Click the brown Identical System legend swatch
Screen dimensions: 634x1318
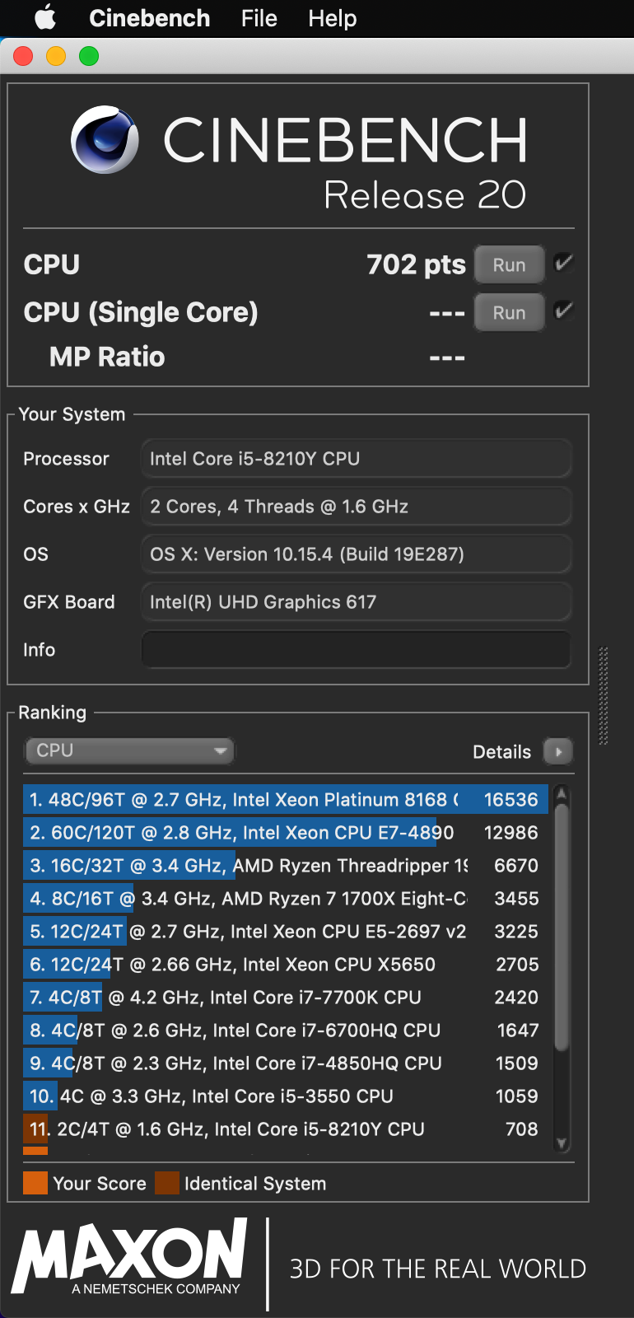coord(167,1183)
